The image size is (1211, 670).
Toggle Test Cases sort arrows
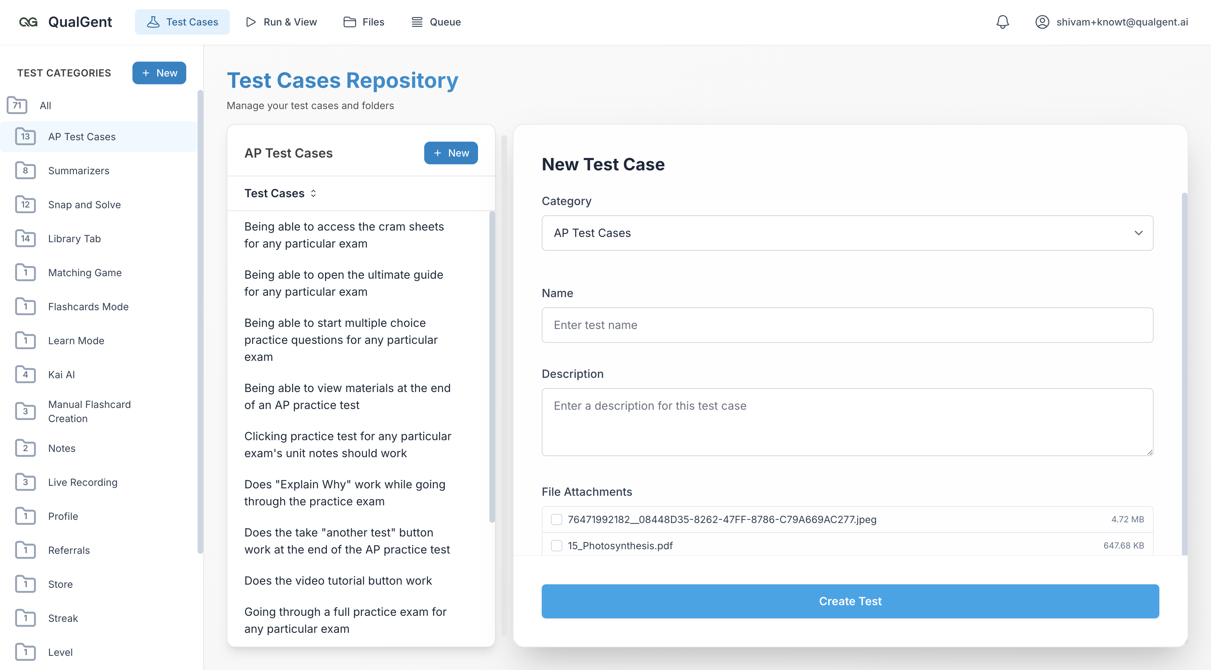point(314,193)
